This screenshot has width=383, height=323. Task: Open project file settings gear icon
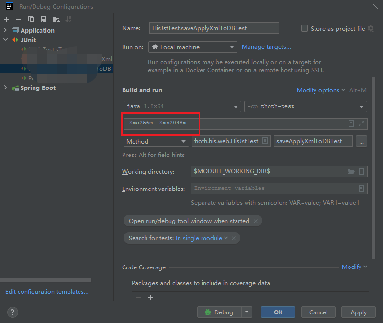tap(371, 28)
